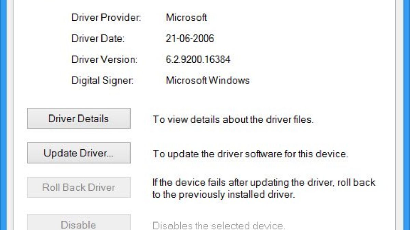This screenshot has height=230, width=410.
Task: Select the version number 6.2.9200.16384
Action: [x=198, y=60]
